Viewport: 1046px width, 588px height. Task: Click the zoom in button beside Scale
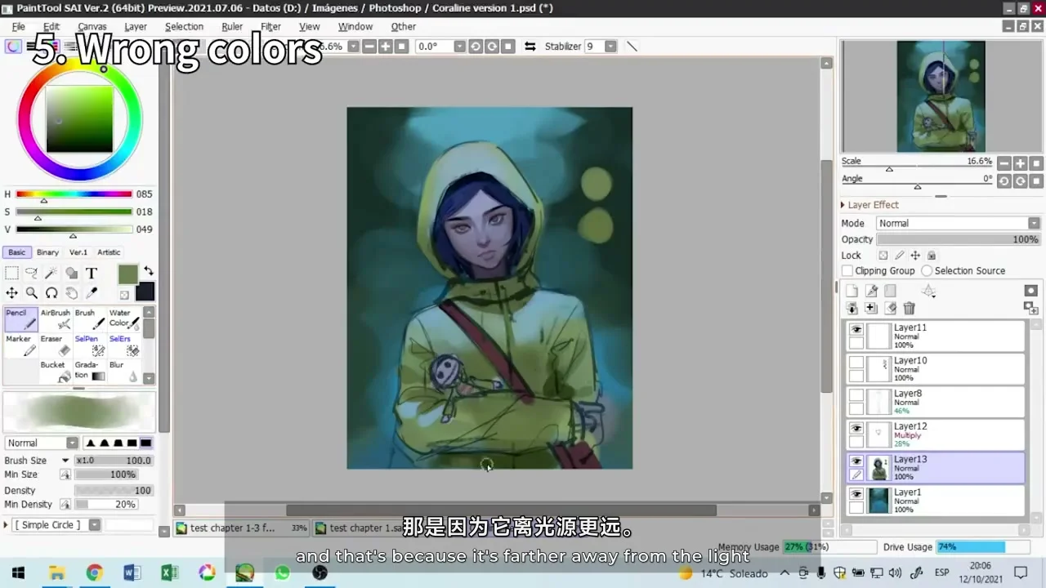1020,163
